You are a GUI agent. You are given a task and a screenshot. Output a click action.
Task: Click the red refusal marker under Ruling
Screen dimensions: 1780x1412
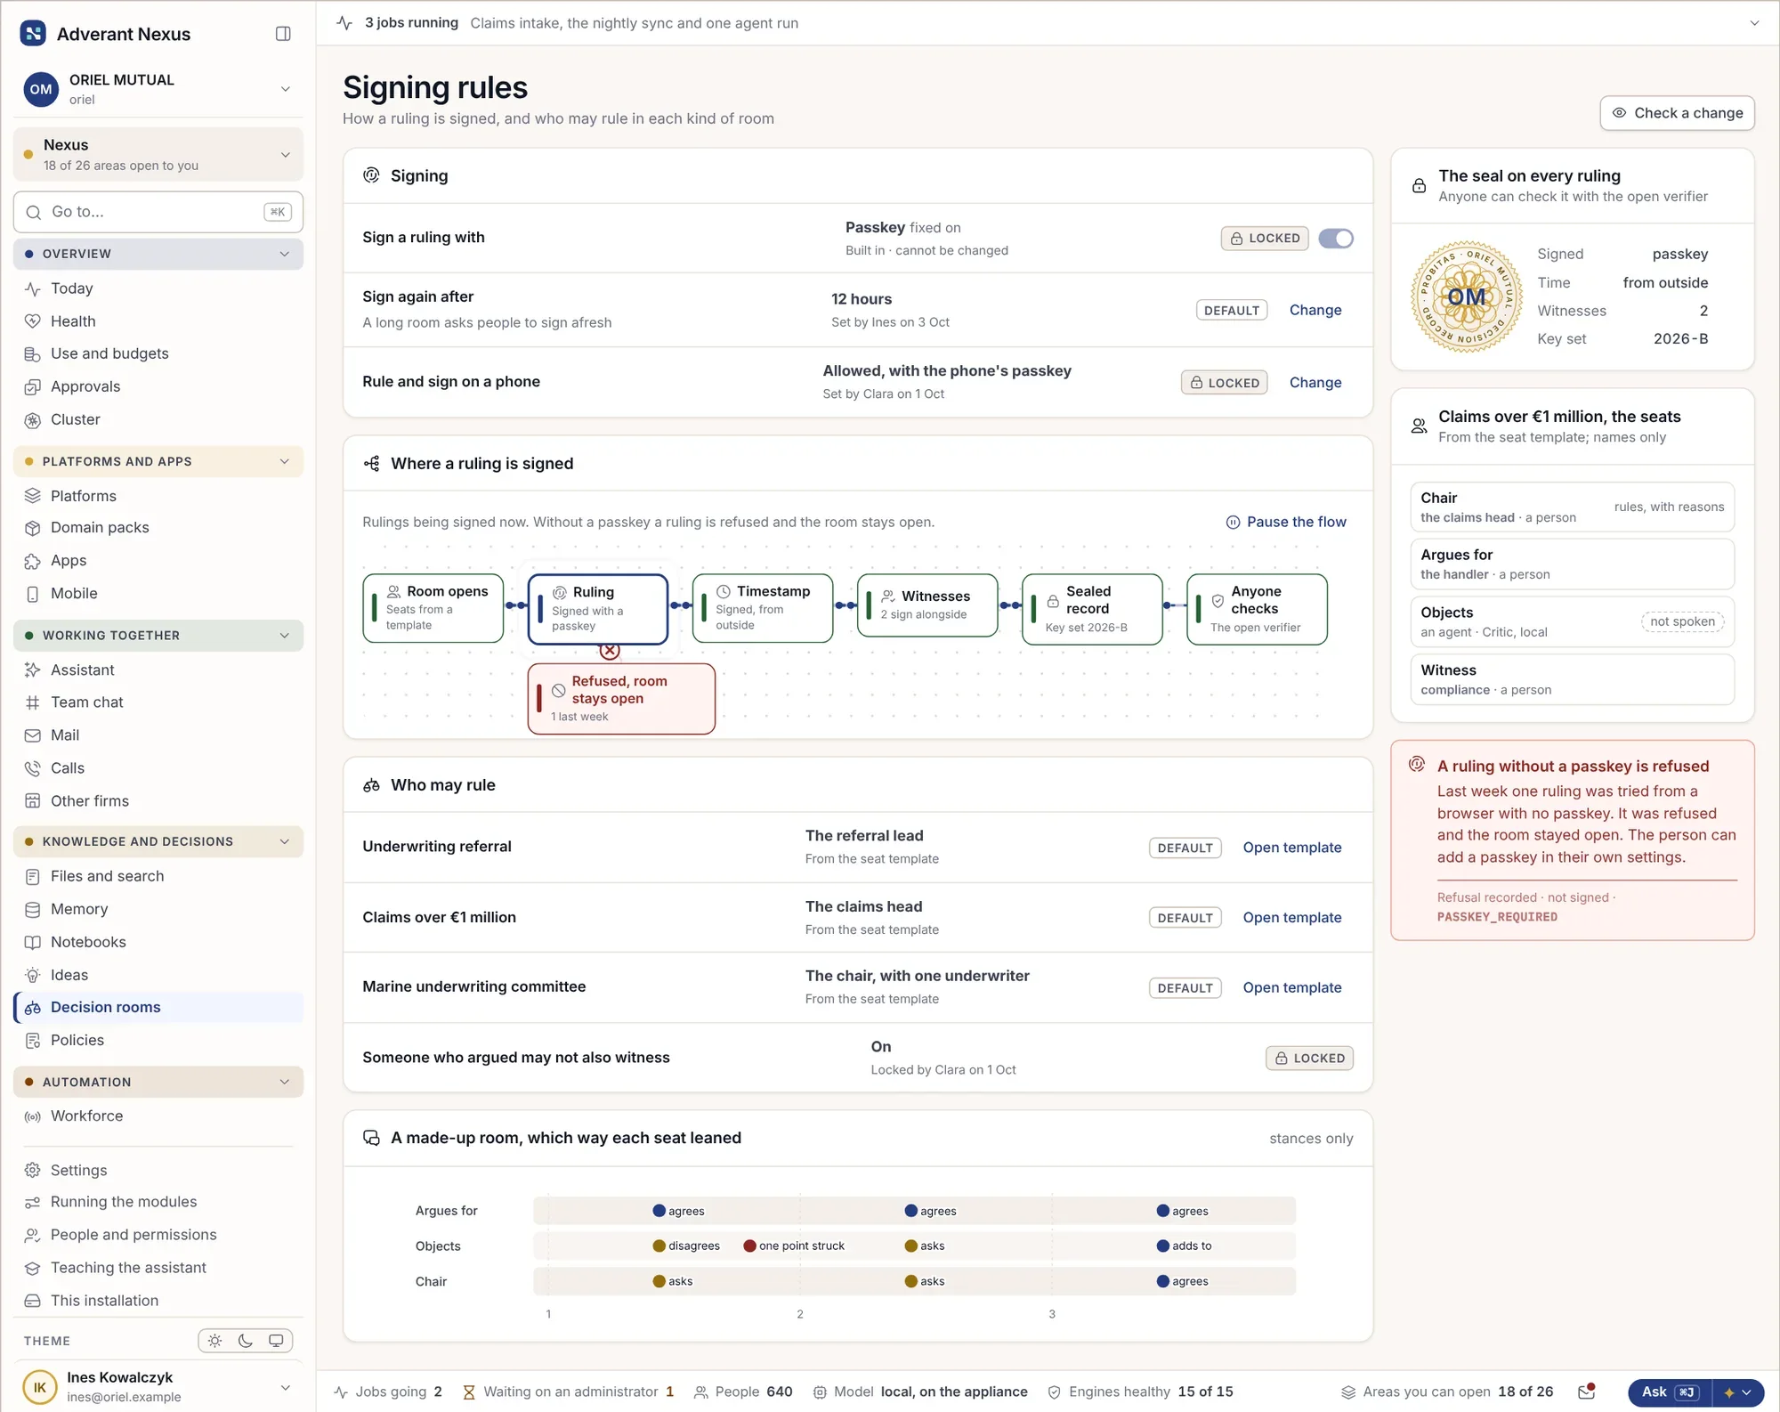[610, 651]
